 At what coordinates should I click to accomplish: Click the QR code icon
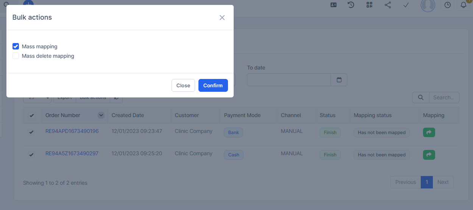point(370,5)
